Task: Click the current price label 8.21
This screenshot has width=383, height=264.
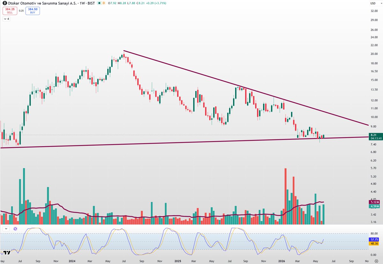Action: tap(373, 135)
